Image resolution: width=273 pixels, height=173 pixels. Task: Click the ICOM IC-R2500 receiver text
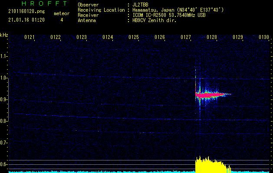[169, 15]
